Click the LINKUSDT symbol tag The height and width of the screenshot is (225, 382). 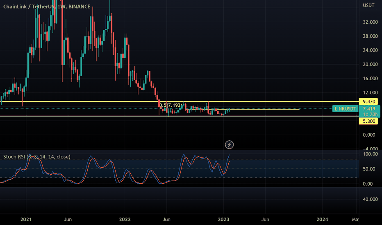345,109
